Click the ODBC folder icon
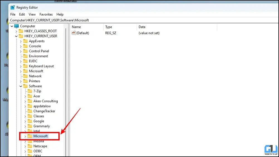Viewport: 279px width, 157px height. point(30,151)
